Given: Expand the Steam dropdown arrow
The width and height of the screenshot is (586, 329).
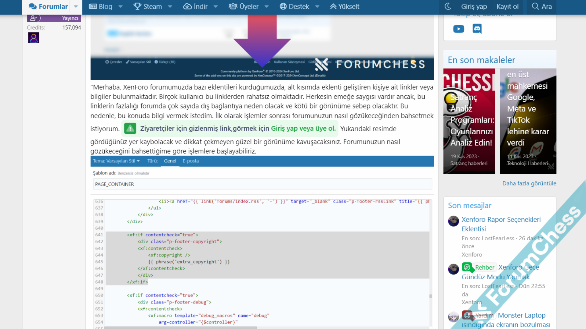Looking at the screenshot, I should pyautogui.click(x=170, y=6).
